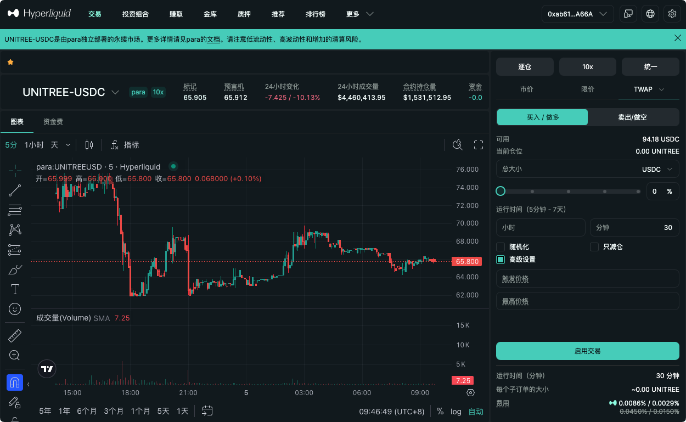Open the chart price-scale settings gear

click(470, 393)
